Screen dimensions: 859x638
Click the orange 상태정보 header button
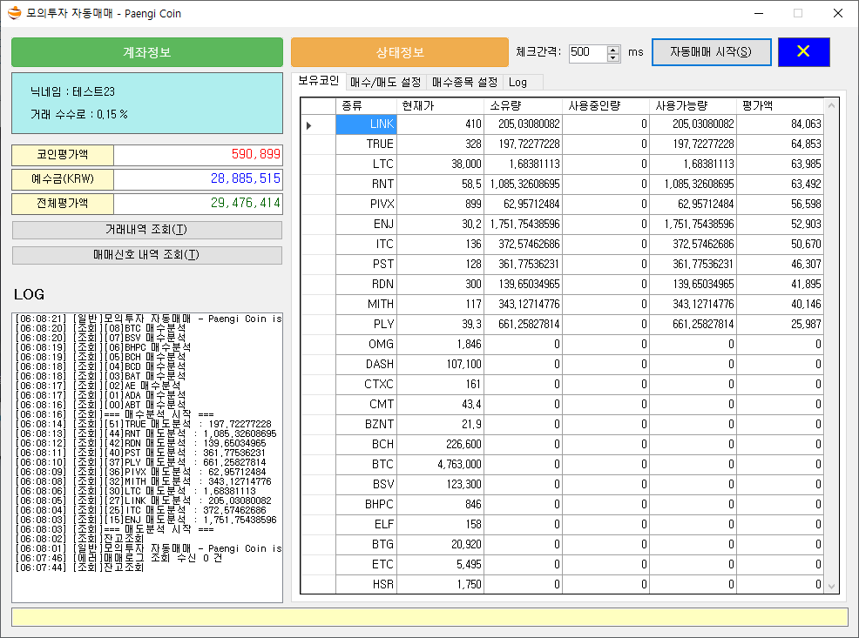click(400, 52)
